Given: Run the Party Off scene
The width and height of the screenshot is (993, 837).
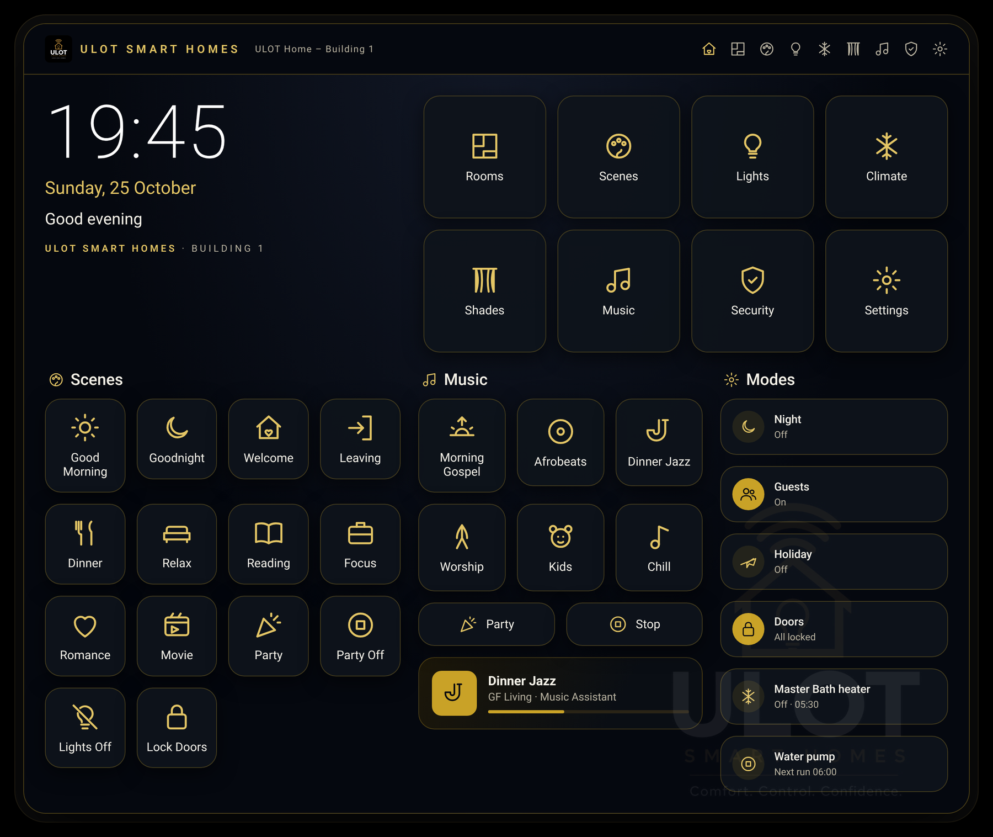Looking at the screenshot, I should coord(360,636).
